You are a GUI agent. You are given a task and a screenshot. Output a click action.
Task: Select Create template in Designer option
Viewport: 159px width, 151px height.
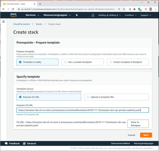pyautogui.click(x=128, y=62)
